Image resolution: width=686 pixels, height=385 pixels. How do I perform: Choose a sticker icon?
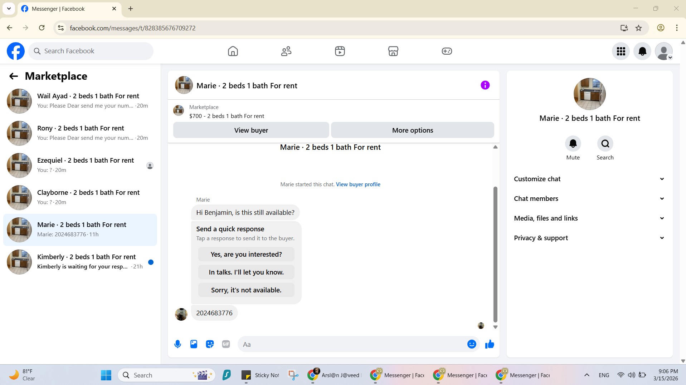(210, 344)
